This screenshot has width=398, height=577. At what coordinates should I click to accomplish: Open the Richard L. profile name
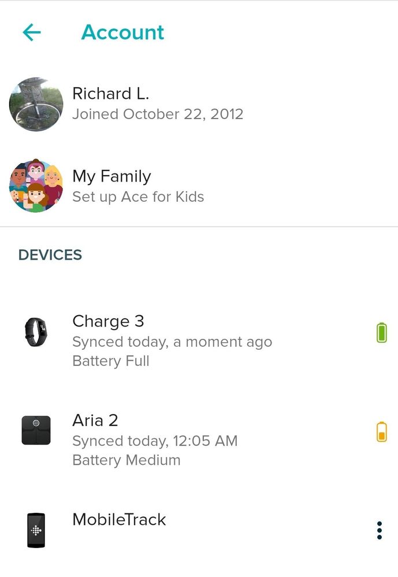point(110,94)
